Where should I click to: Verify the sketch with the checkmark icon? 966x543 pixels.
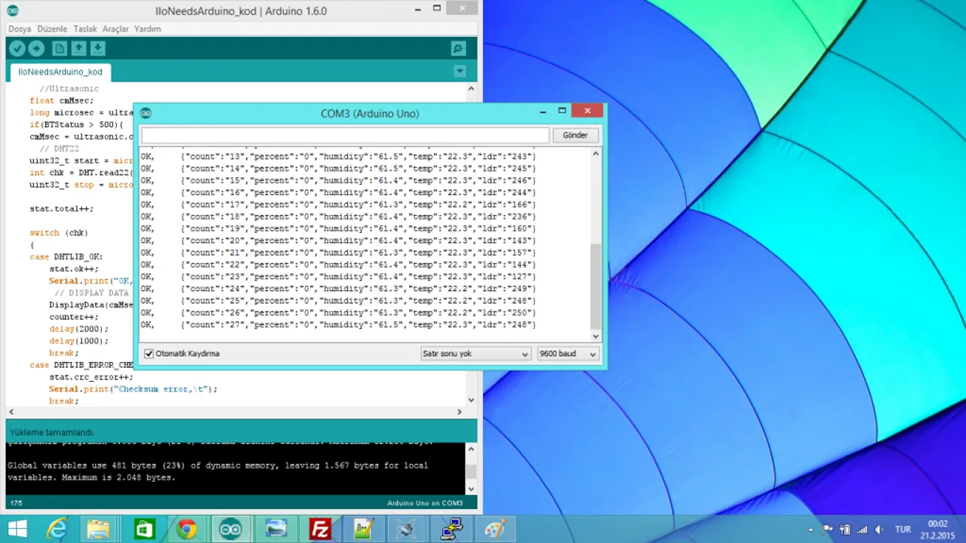click(17, 48)
